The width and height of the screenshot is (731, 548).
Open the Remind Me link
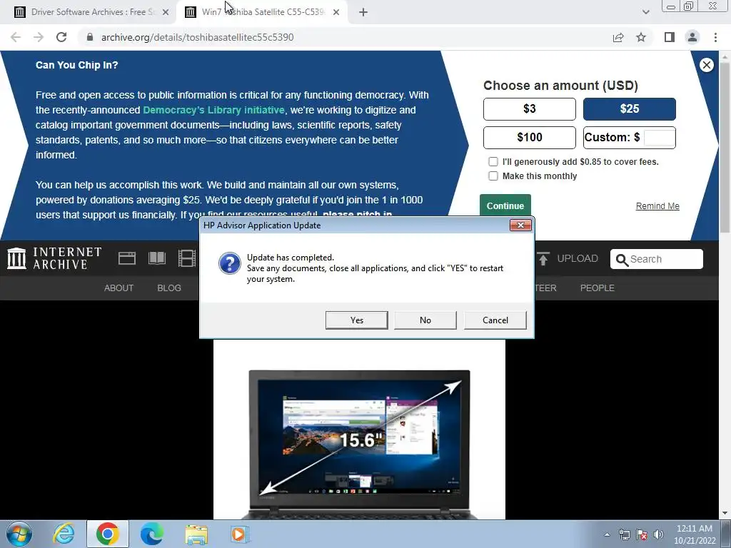657,206
